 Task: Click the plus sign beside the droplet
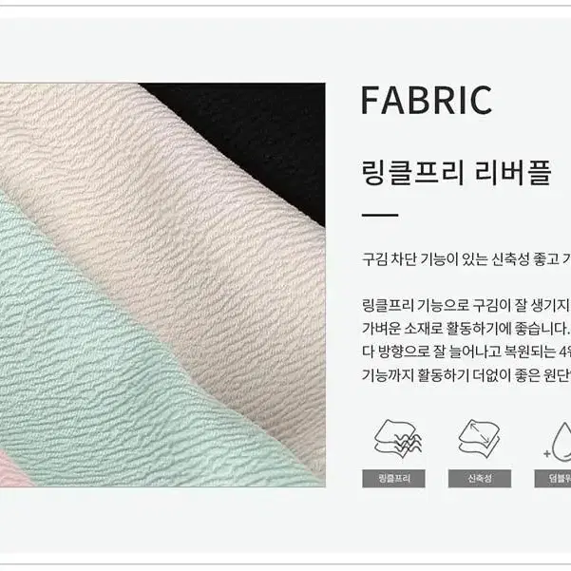[547, 454]
